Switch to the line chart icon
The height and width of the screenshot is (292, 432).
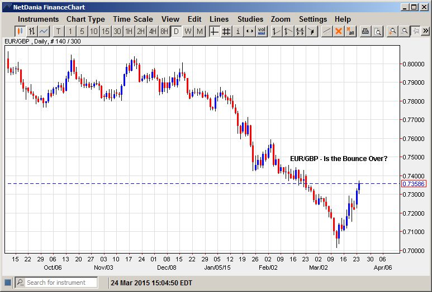(x=44, y=31)
